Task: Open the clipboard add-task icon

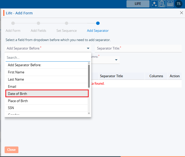Action: [x=162, y=4]
